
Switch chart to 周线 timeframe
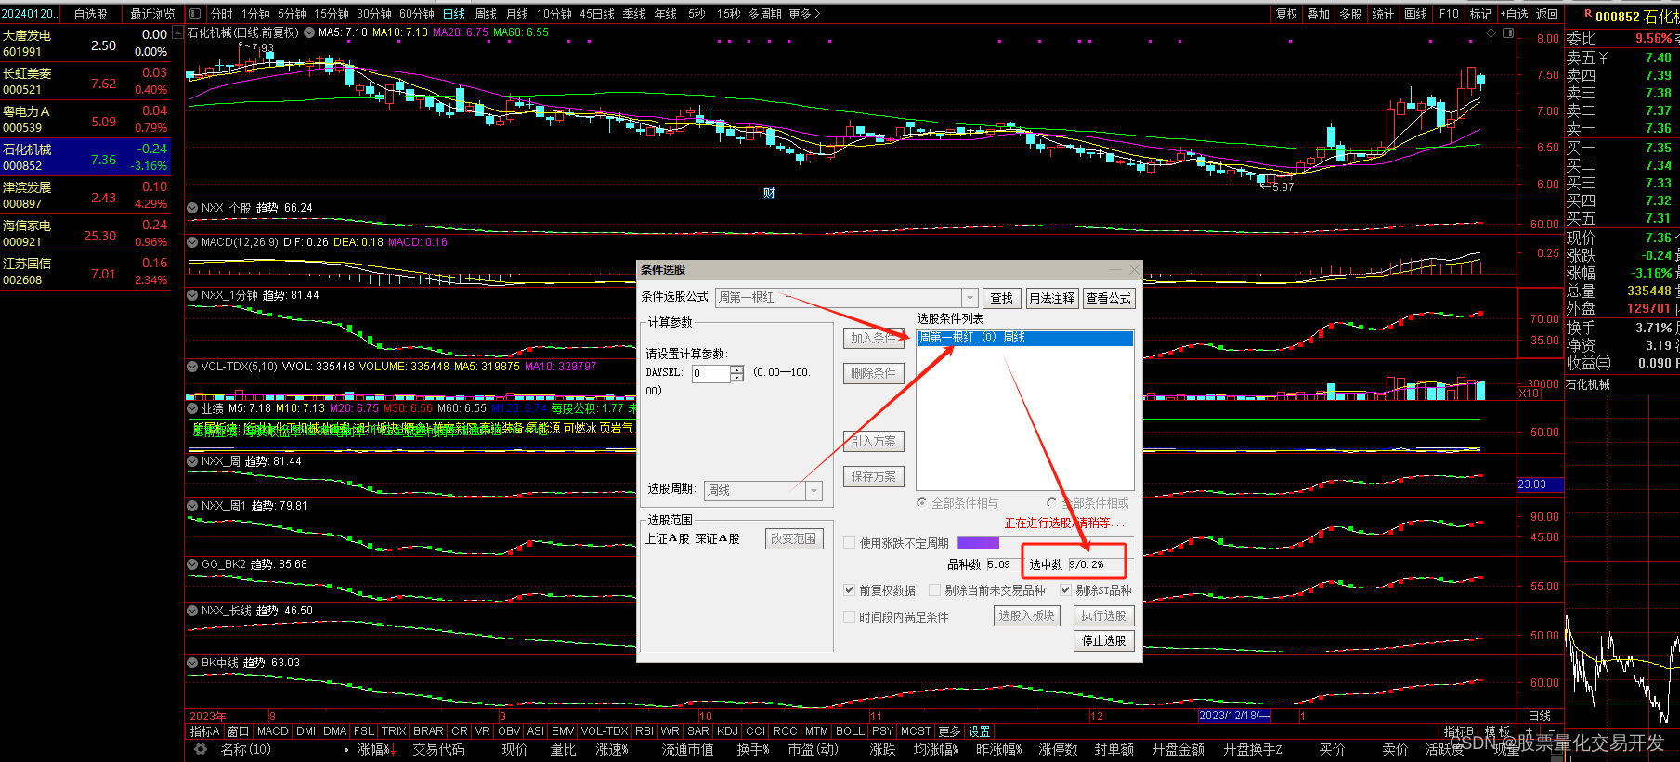pyautogui.click(x=486, y=14)
